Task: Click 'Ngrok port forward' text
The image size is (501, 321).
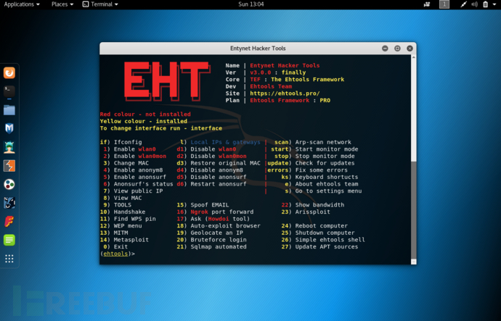Action: tap(222, 212)
